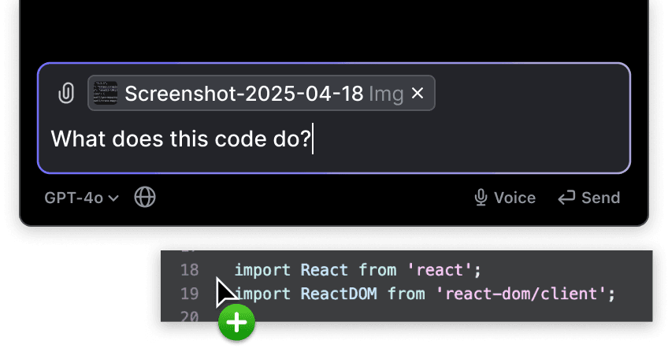Click the return-arrow send icon

566,198
